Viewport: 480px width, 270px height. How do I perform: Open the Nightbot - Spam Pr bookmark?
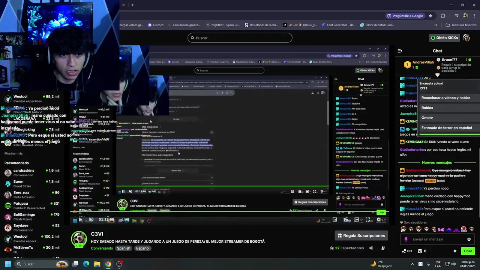pyautogui.click(x=223, y=25)
